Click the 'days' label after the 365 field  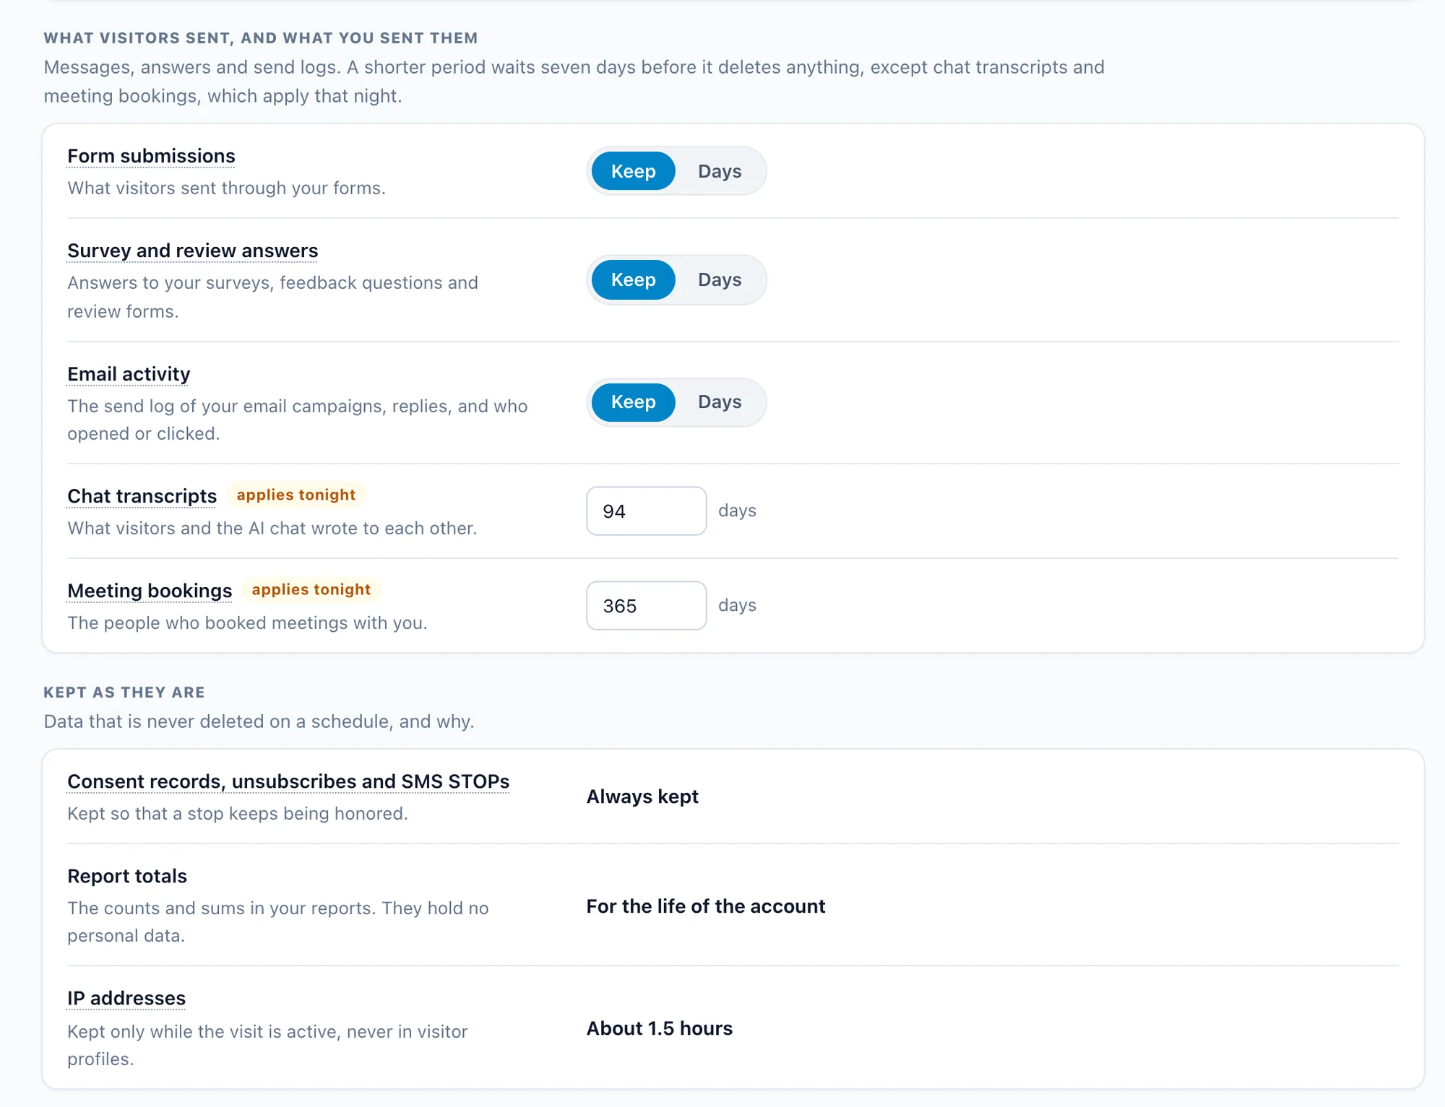(x=737, y=605)
